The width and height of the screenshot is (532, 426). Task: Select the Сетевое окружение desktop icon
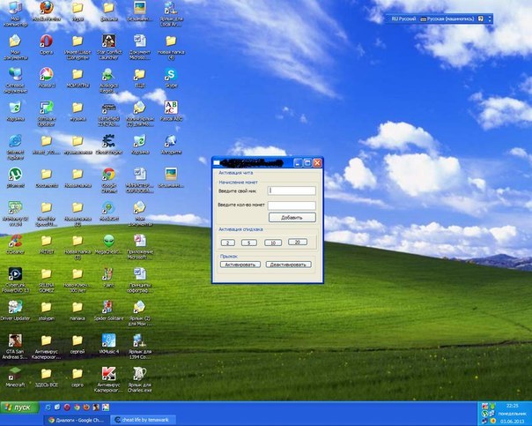click(x=15, y=80)
